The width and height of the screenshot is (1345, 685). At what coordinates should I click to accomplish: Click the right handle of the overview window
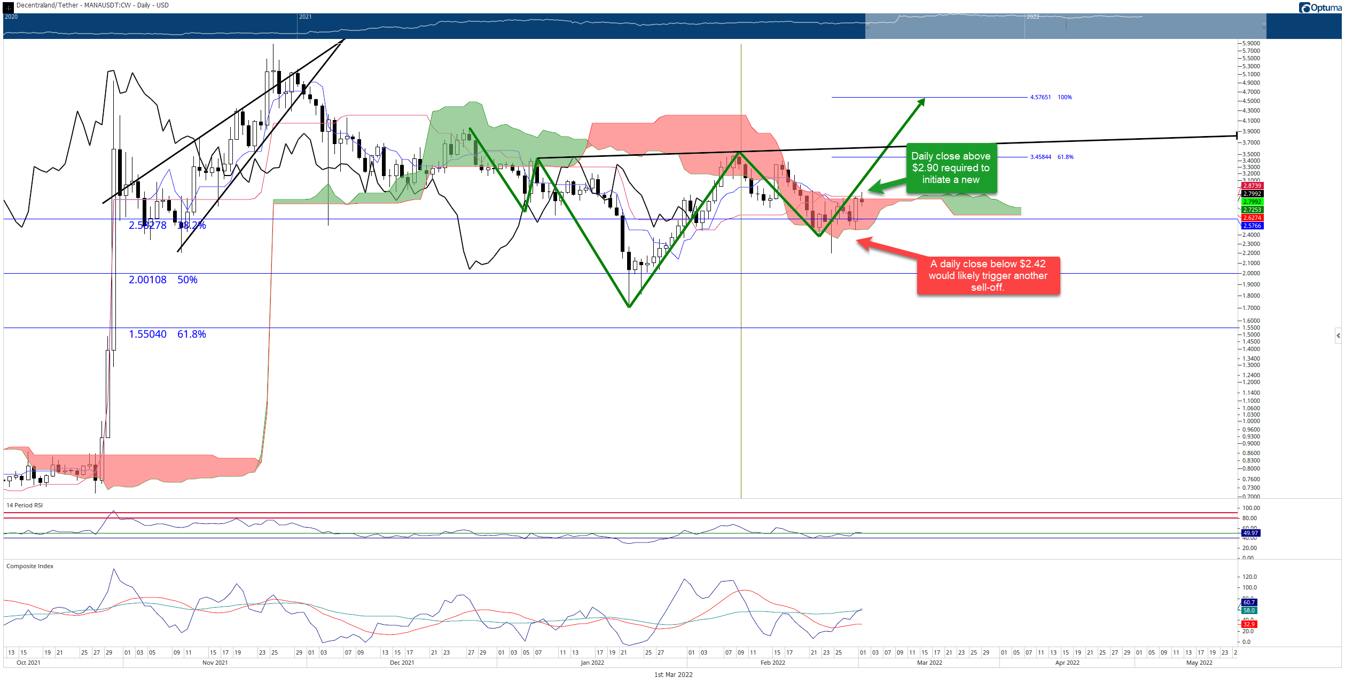click(x=1264, y=26)
